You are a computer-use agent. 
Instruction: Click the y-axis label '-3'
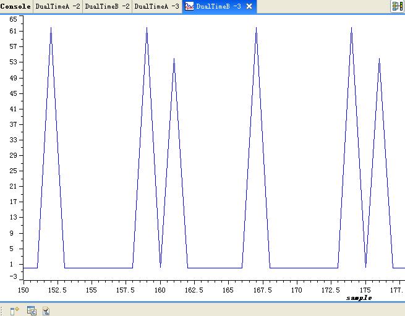(x=13, y=276)
